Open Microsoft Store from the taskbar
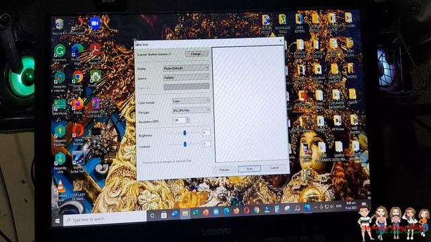This screenshot has height=242, width=431. click(x=164, y=215)
